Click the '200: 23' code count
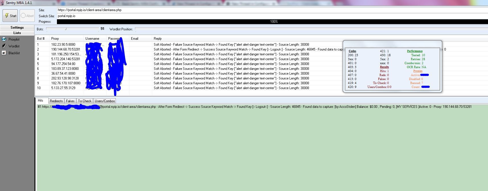Image resolution: width=488 pixels, height=191 pixels. 353,55
